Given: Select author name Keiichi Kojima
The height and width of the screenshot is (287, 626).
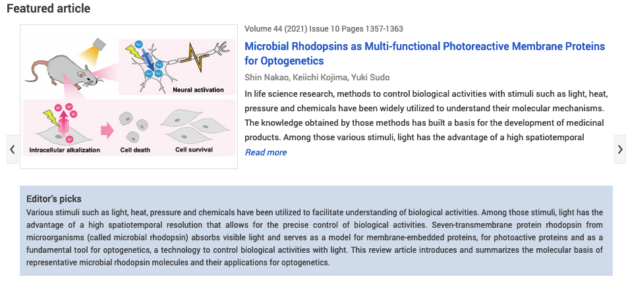Looking at the screenshot, I should [x=320, y=77].
